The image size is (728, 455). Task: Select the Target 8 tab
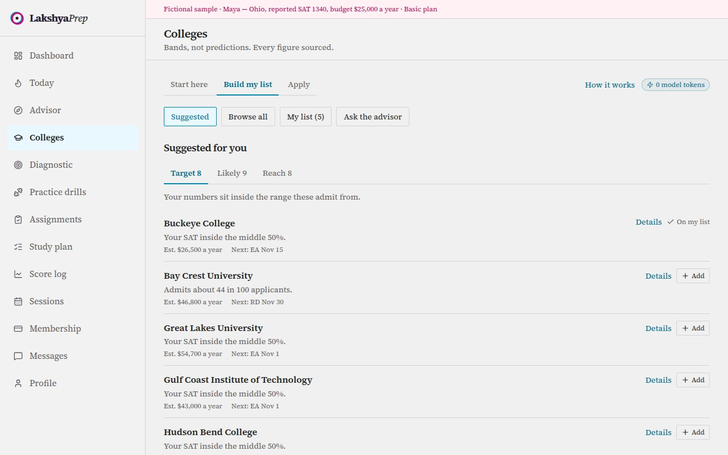click(x=186, y=173)
